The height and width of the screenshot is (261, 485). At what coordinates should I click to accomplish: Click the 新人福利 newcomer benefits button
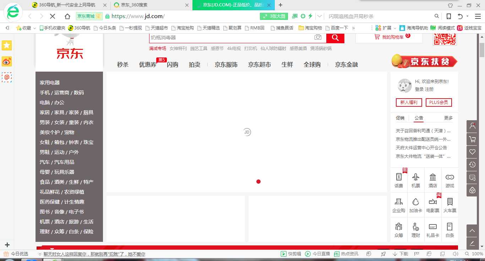(409, 102)
